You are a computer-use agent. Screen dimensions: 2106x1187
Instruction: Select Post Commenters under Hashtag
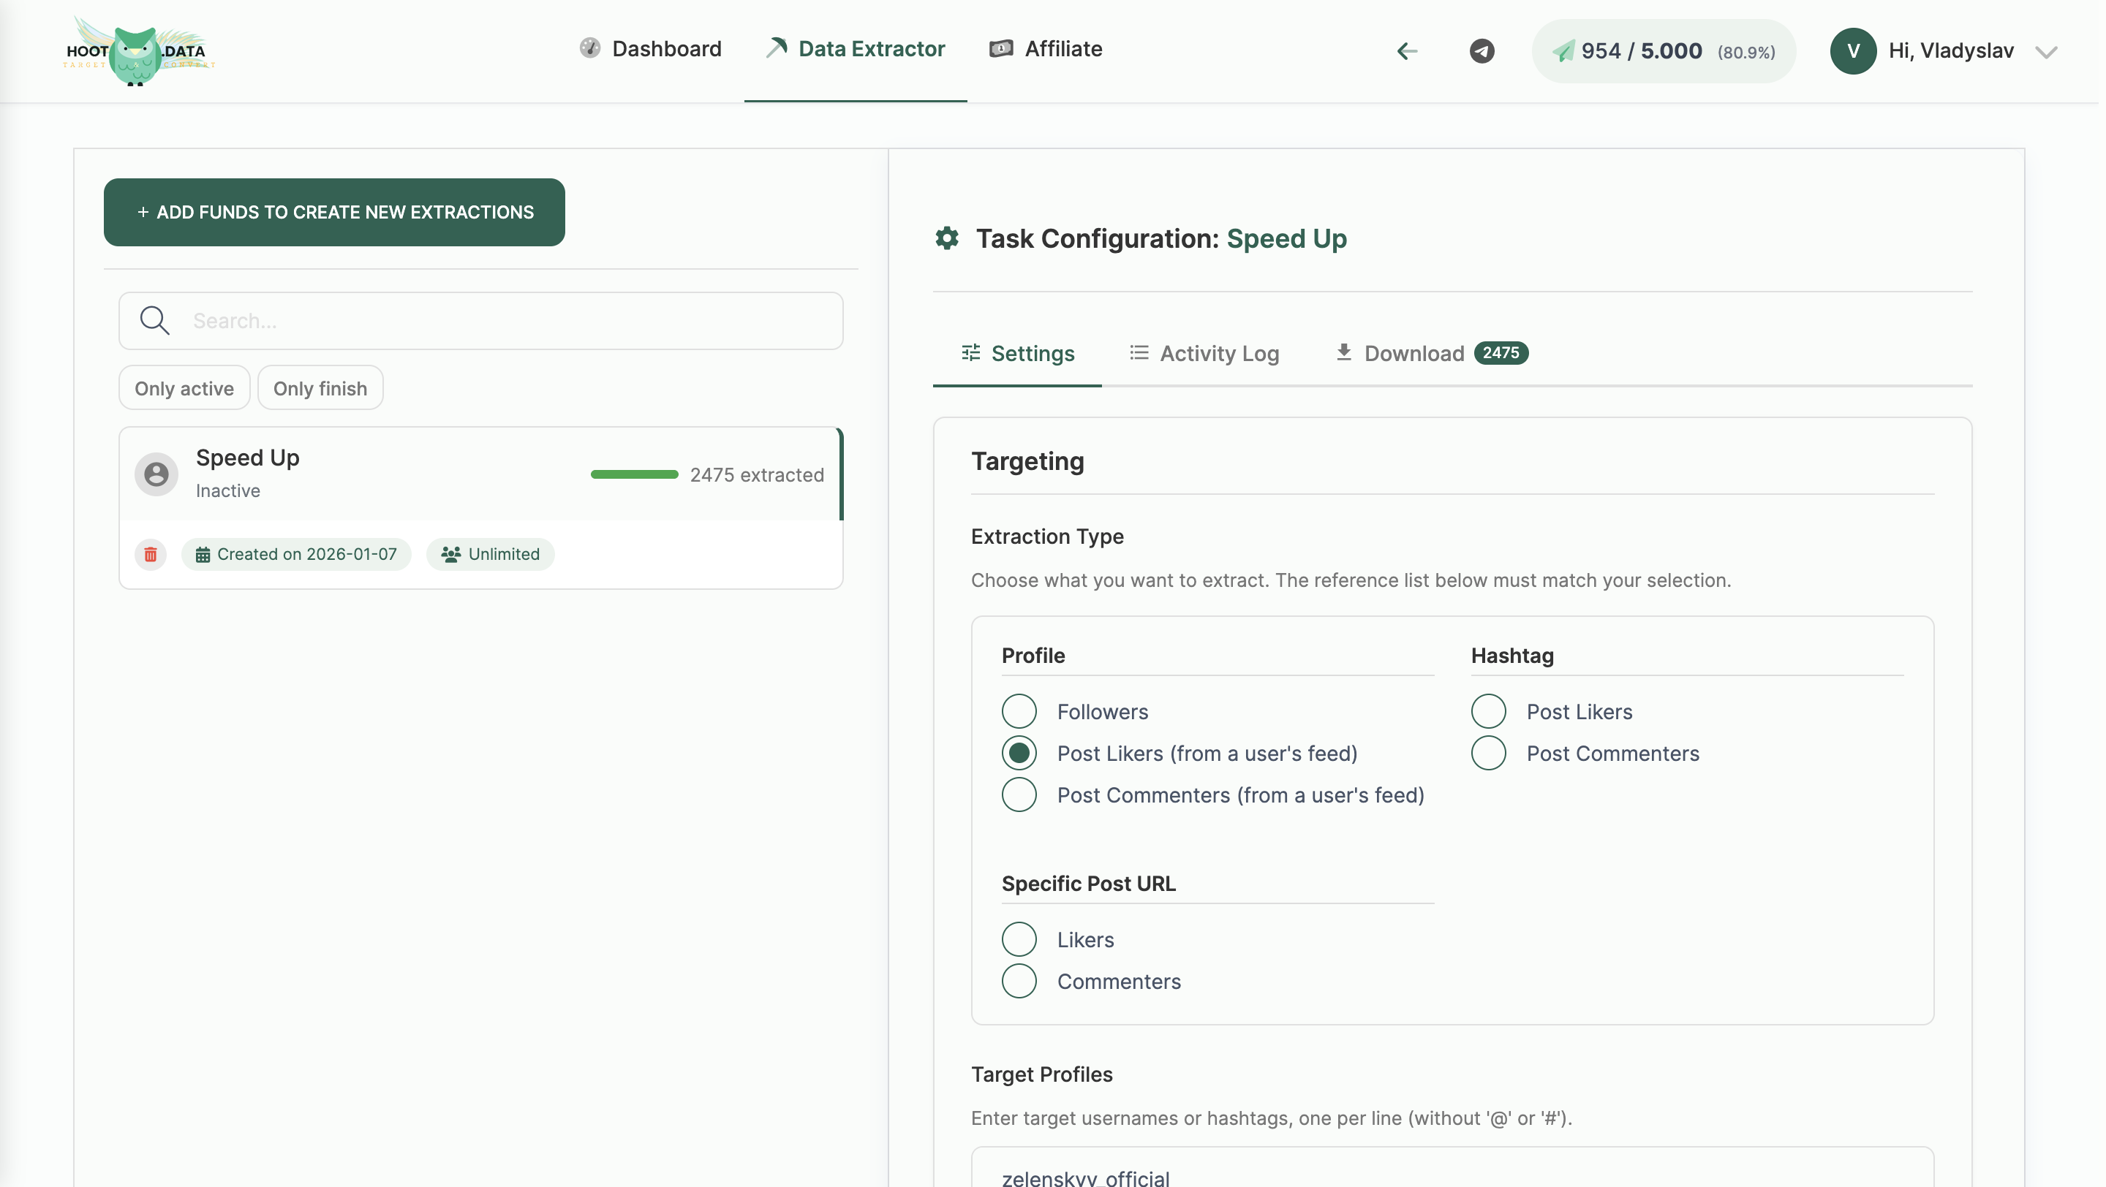point(1489,754)
